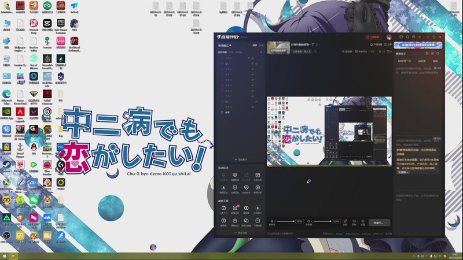Switch to the 横屏 landscape tab

pyautogui.click(x=255, y=46)
